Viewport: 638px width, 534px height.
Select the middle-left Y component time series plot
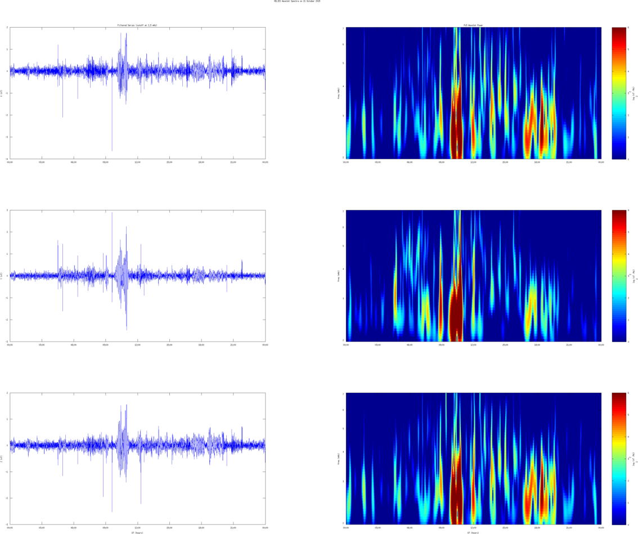tap(137, 276)
